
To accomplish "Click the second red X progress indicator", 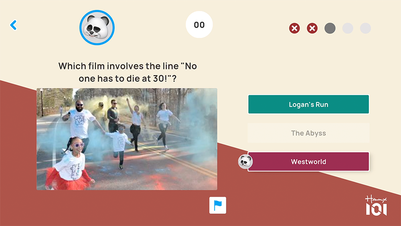I will tap(312, 28).
